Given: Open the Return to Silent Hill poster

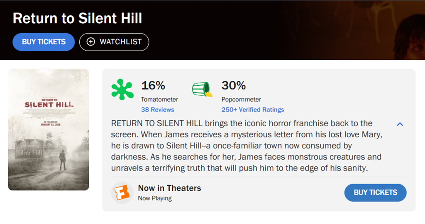Looking at the screenshot, I should tap(49, 129).
